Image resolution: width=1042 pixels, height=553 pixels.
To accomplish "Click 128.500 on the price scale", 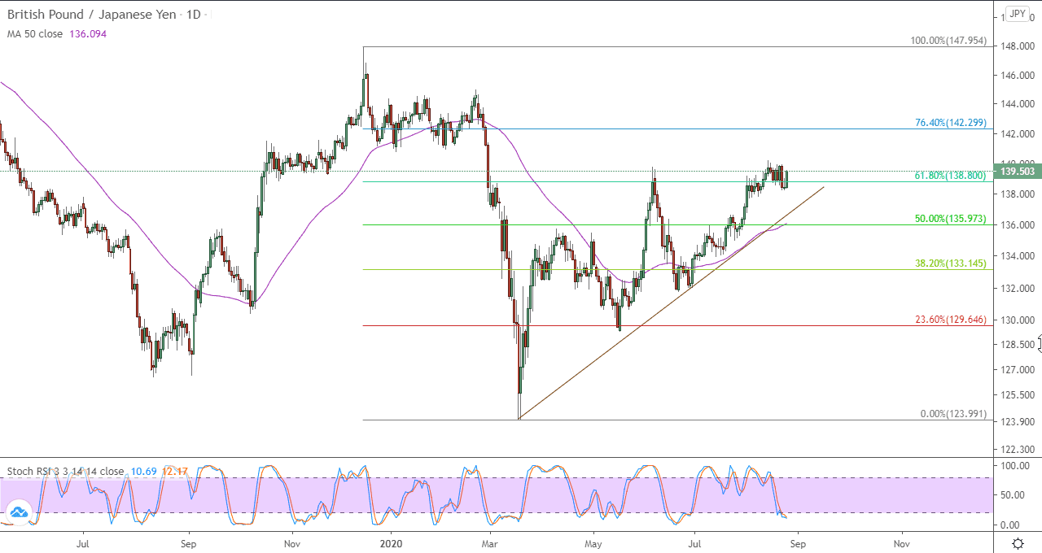I will (1017, 345).
